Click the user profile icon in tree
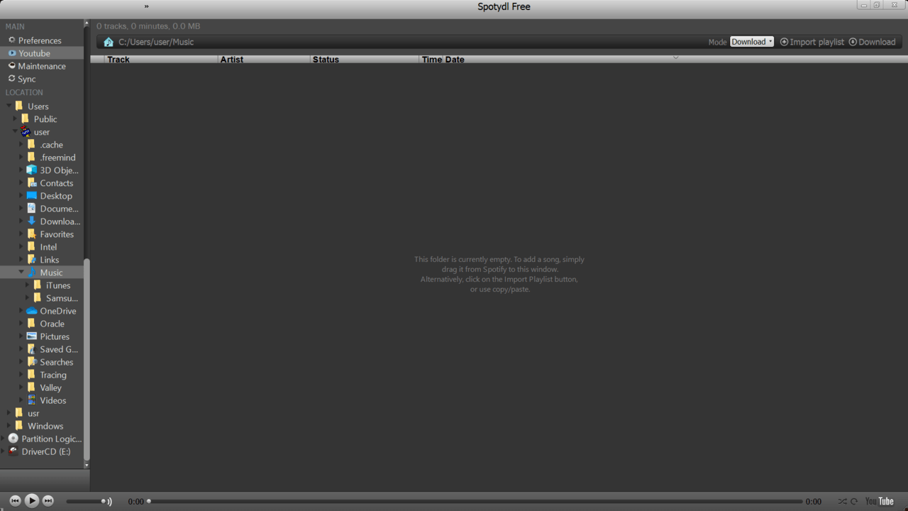Viewport: 908px width, 511px height. point(25,131)
